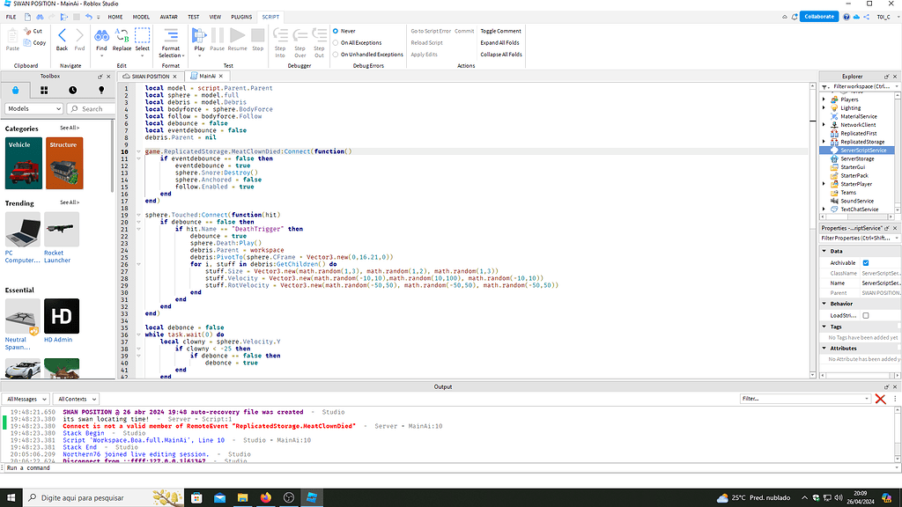Enable the LoadStringEnabled checkbox
Image resolution: width=902 pixels, height=507 pixels.
(865, 315)
